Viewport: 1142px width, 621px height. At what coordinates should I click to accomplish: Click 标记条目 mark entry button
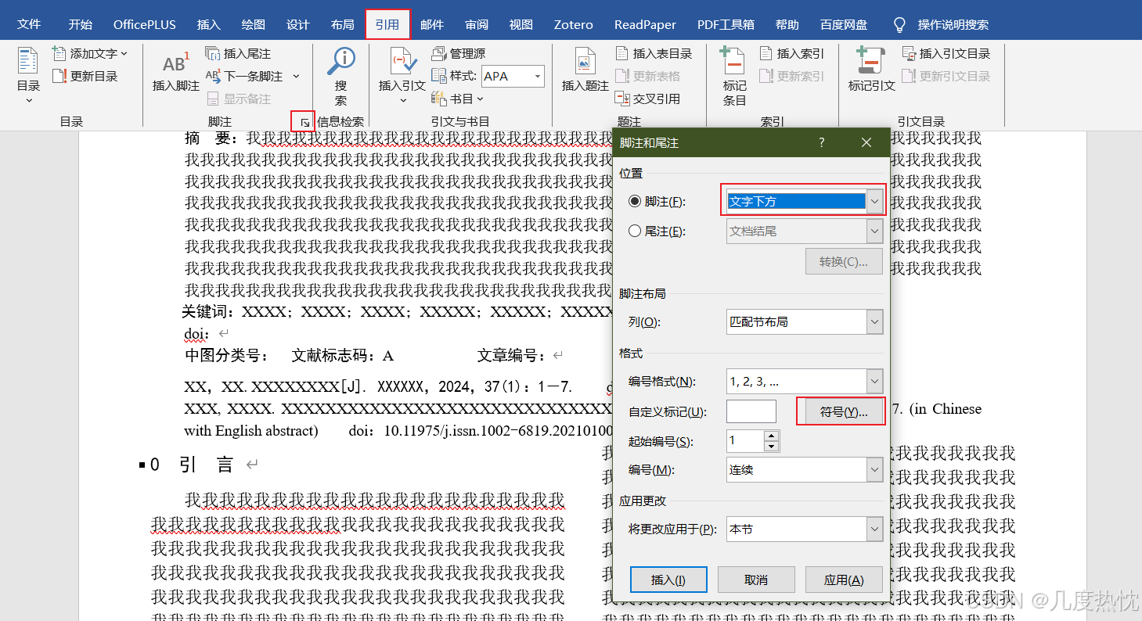click(734, 77)
